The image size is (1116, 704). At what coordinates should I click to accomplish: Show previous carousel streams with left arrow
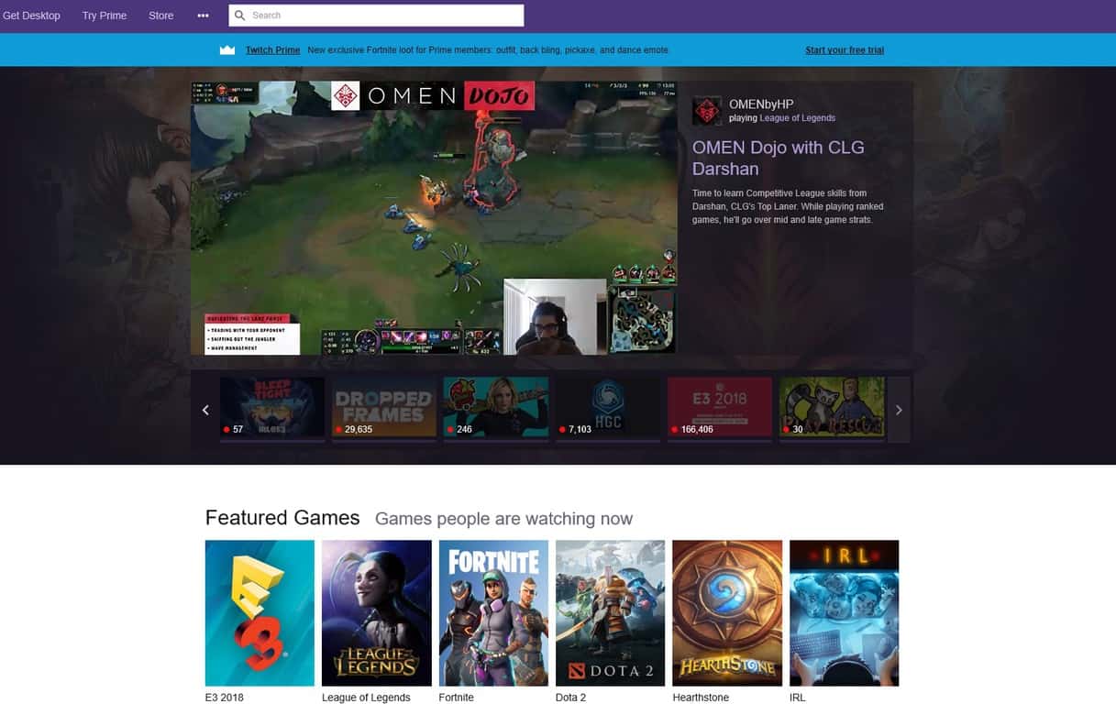(x=205, y=410)
